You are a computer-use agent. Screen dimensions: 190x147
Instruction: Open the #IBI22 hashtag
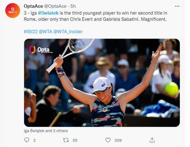pyautogui.click(x=31, y=31)
